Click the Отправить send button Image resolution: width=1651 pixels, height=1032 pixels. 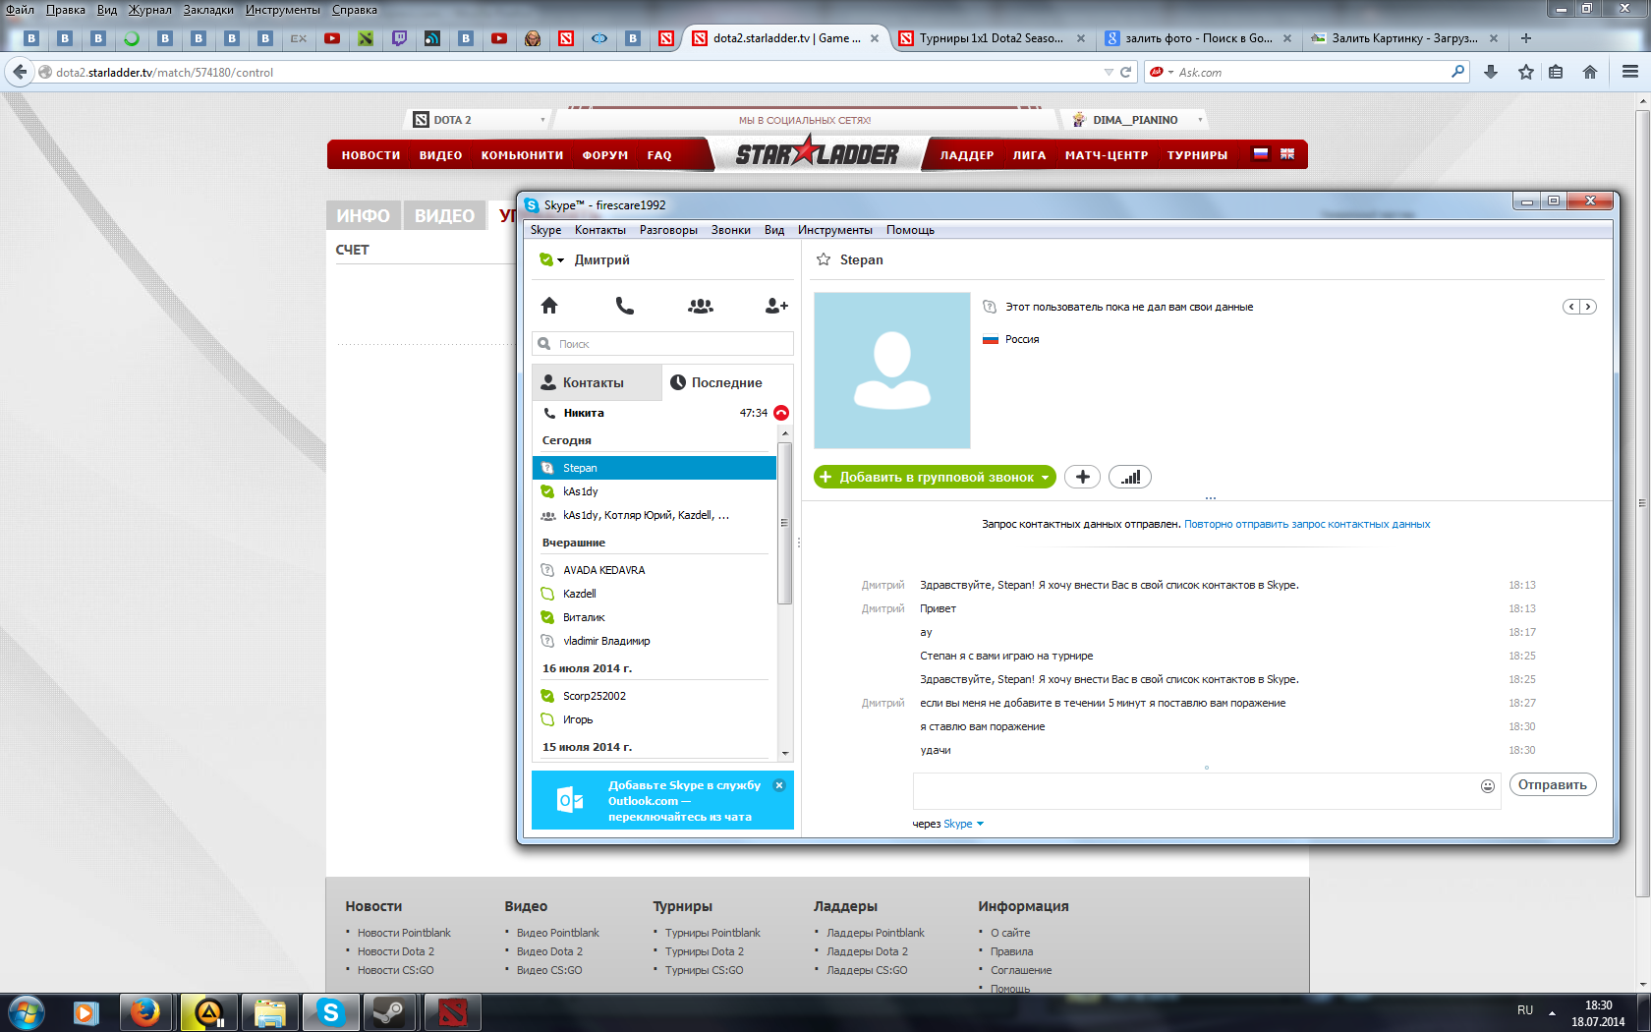pyautogui.click(x=1553, y=784)
